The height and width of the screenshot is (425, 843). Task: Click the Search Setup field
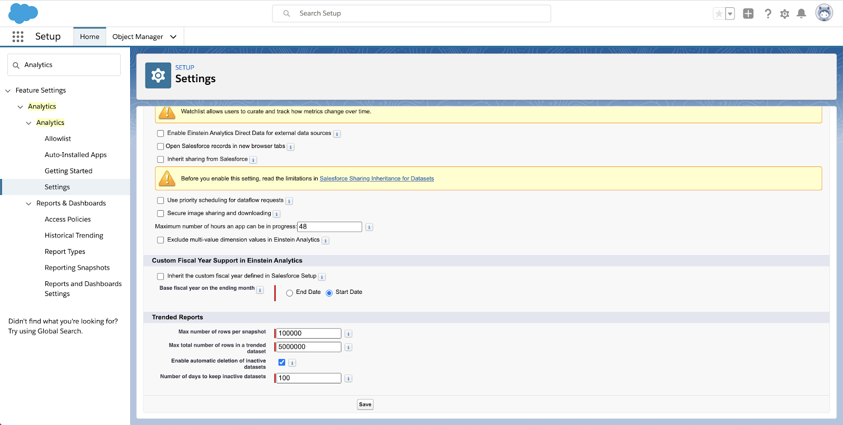(x=411, y=14)
